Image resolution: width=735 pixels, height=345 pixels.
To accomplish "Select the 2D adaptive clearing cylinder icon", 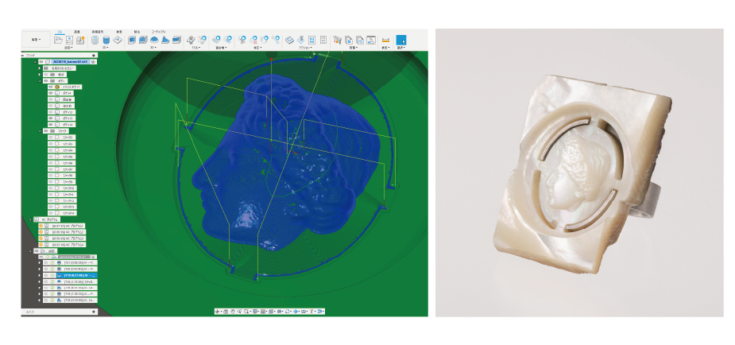I will tap(95, 40).
